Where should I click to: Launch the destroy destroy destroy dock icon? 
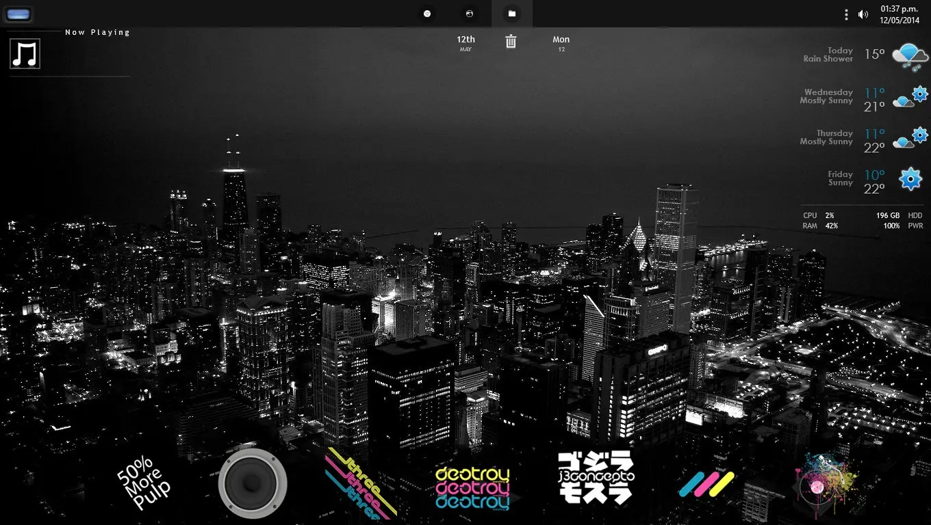point(472,487)
